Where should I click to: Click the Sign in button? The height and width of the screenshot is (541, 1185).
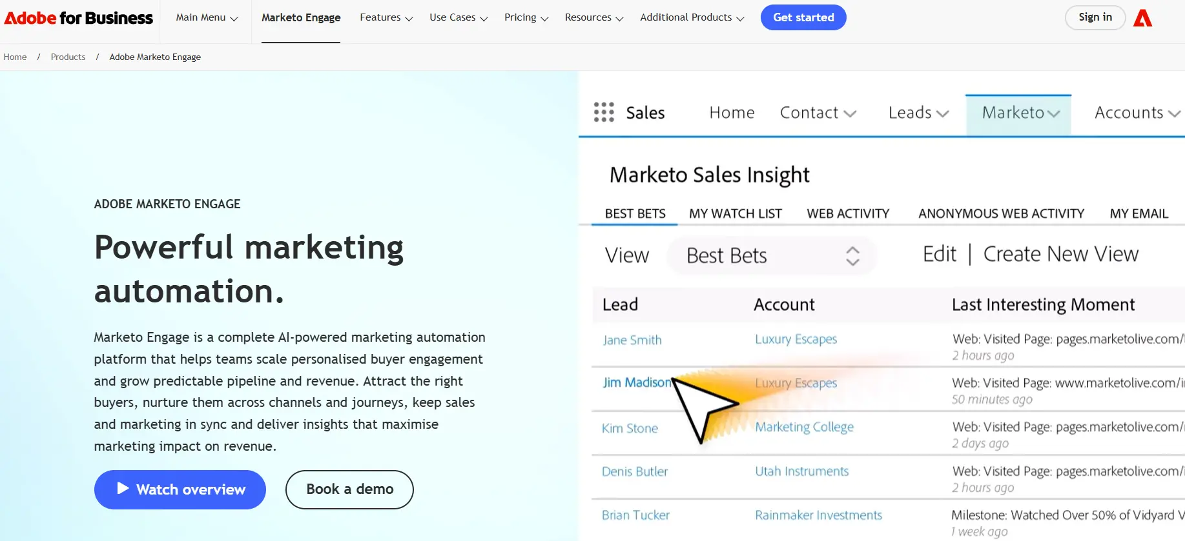tap(1095, 17)
